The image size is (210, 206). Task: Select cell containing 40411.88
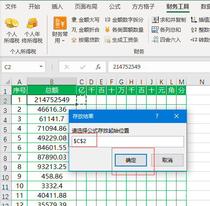coord(52,196)
